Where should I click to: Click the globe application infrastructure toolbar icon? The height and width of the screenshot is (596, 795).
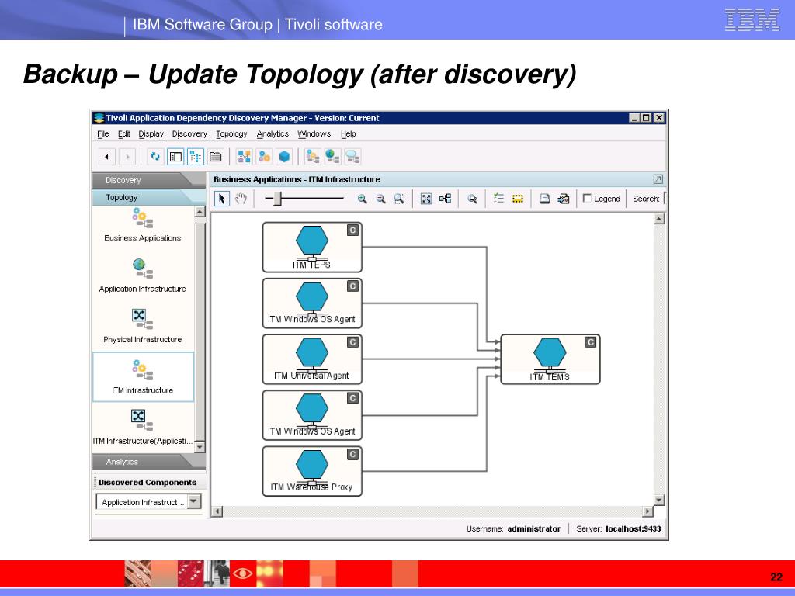click(x=332, y=157)
